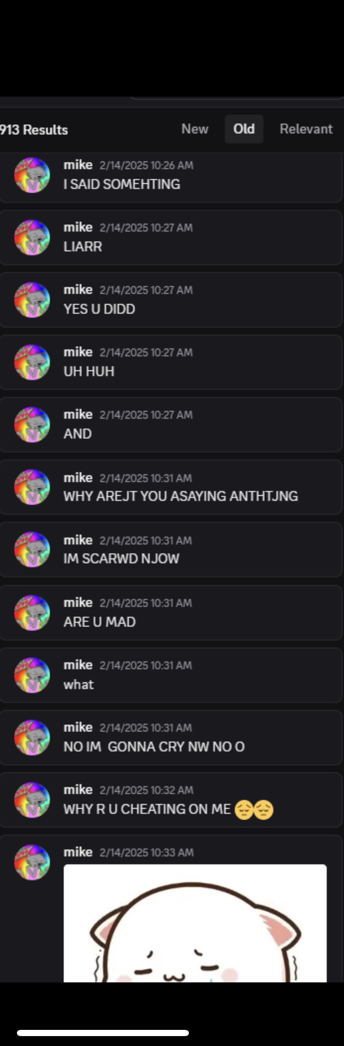This screenshot has height=1046, width=344.
Task: Click mike's avatar beside the LIARR message
Action: (32, 238)
